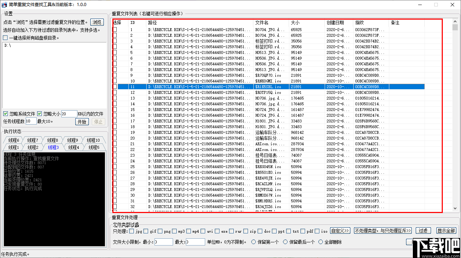Tick the rar file type checkbox
Image resolution: width=461 pixels, height=258 pixels.
coord(232,231)
